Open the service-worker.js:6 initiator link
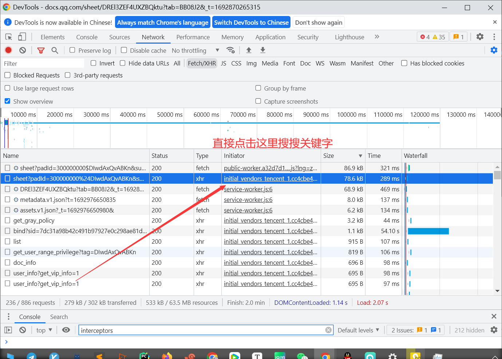The height and width of the screenshot is (359, 502). [x=248, y=189]
